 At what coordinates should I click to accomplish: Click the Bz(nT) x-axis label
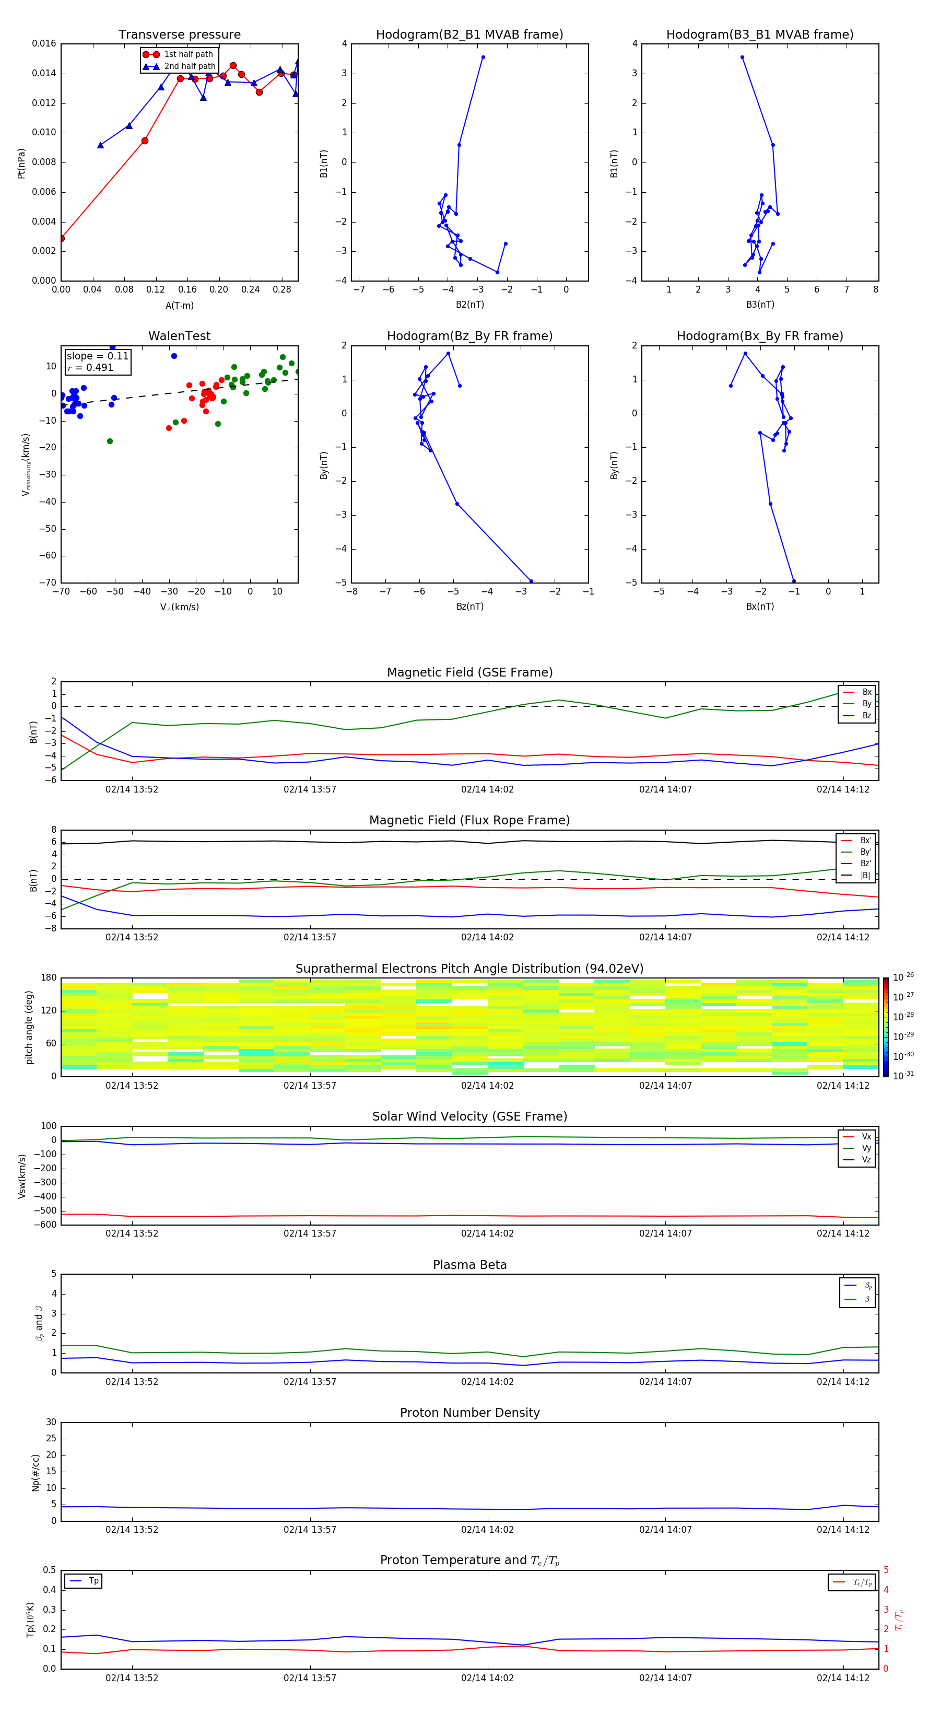pyautogui.click(x=469, y=607)
